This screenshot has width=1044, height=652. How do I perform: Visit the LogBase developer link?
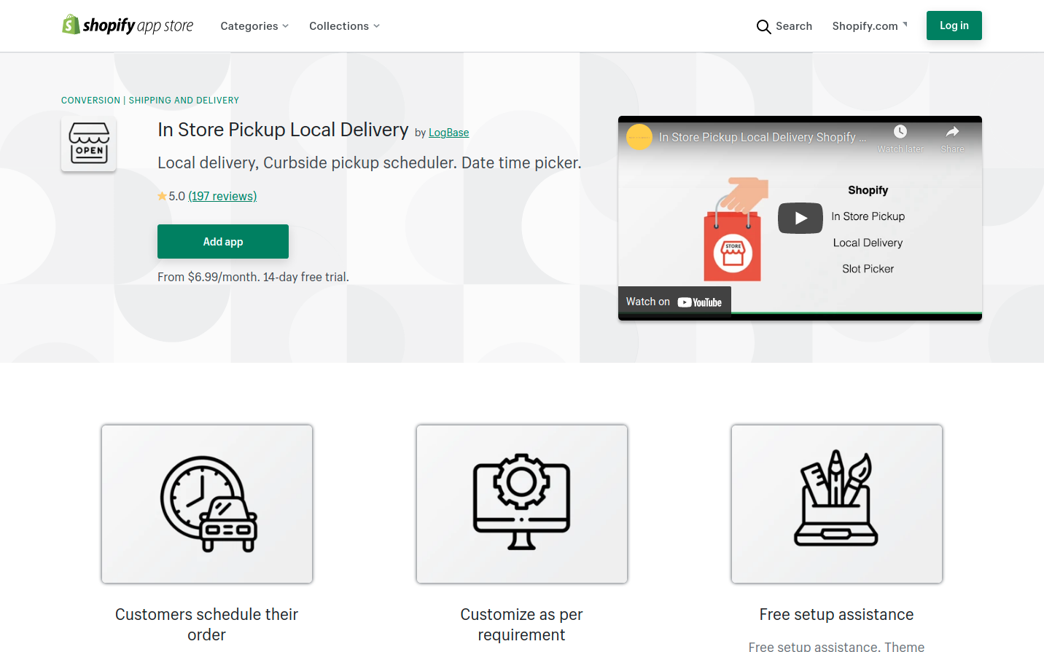pyautogui.click(x=448, y=133)
